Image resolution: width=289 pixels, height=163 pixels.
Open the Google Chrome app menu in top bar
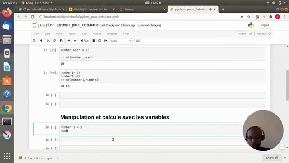(x=37, y=3)
